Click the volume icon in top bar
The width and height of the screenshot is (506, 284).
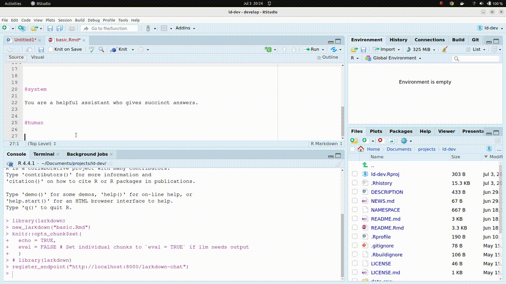[x=481, y=4]
